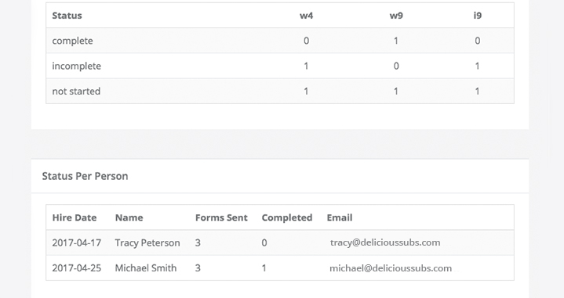
Task: Sort by Name column header
Action: tap(129, 217)
